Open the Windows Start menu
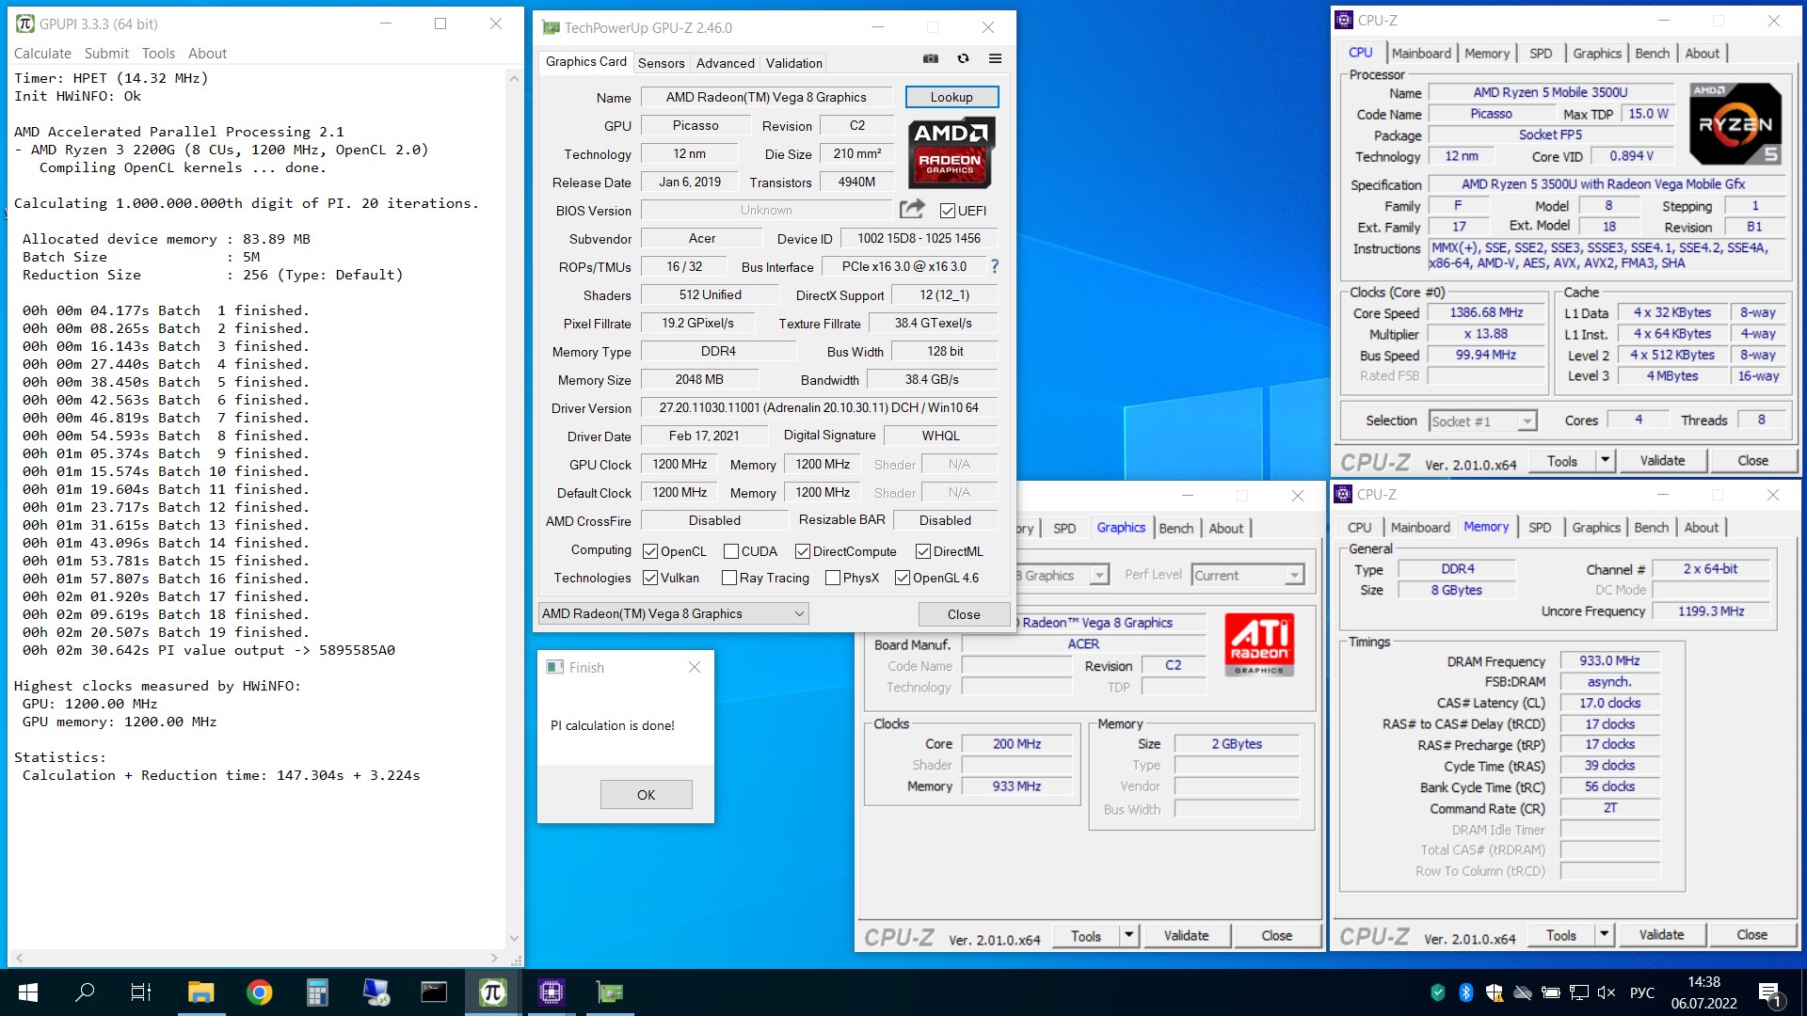This screenshot has height=1016, width=1807. coord(28,992)
